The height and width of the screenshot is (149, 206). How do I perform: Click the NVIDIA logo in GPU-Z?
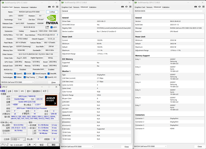click(52, 20)
